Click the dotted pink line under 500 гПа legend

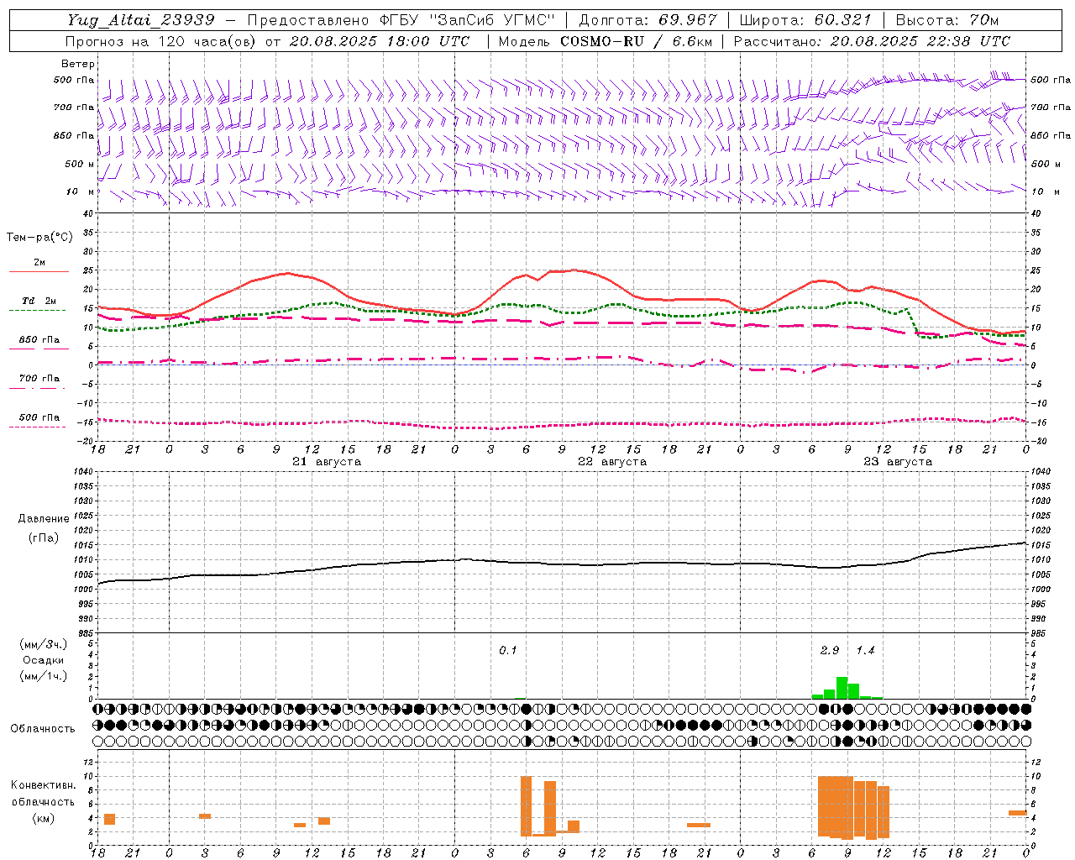(x=38, y=427)
